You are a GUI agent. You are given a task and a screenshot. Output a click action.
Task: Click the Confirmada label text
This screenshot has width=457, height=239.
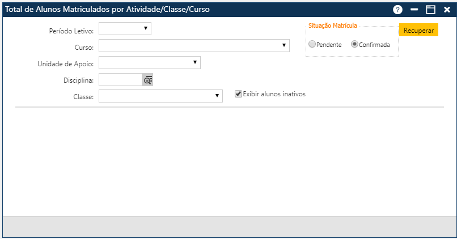tap(374, 45)
